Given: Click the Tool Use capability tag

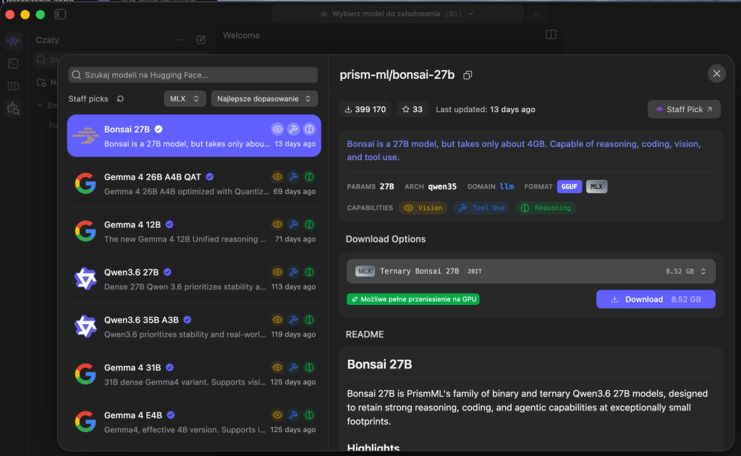Looking at the screenshot, I should (481, 208).
